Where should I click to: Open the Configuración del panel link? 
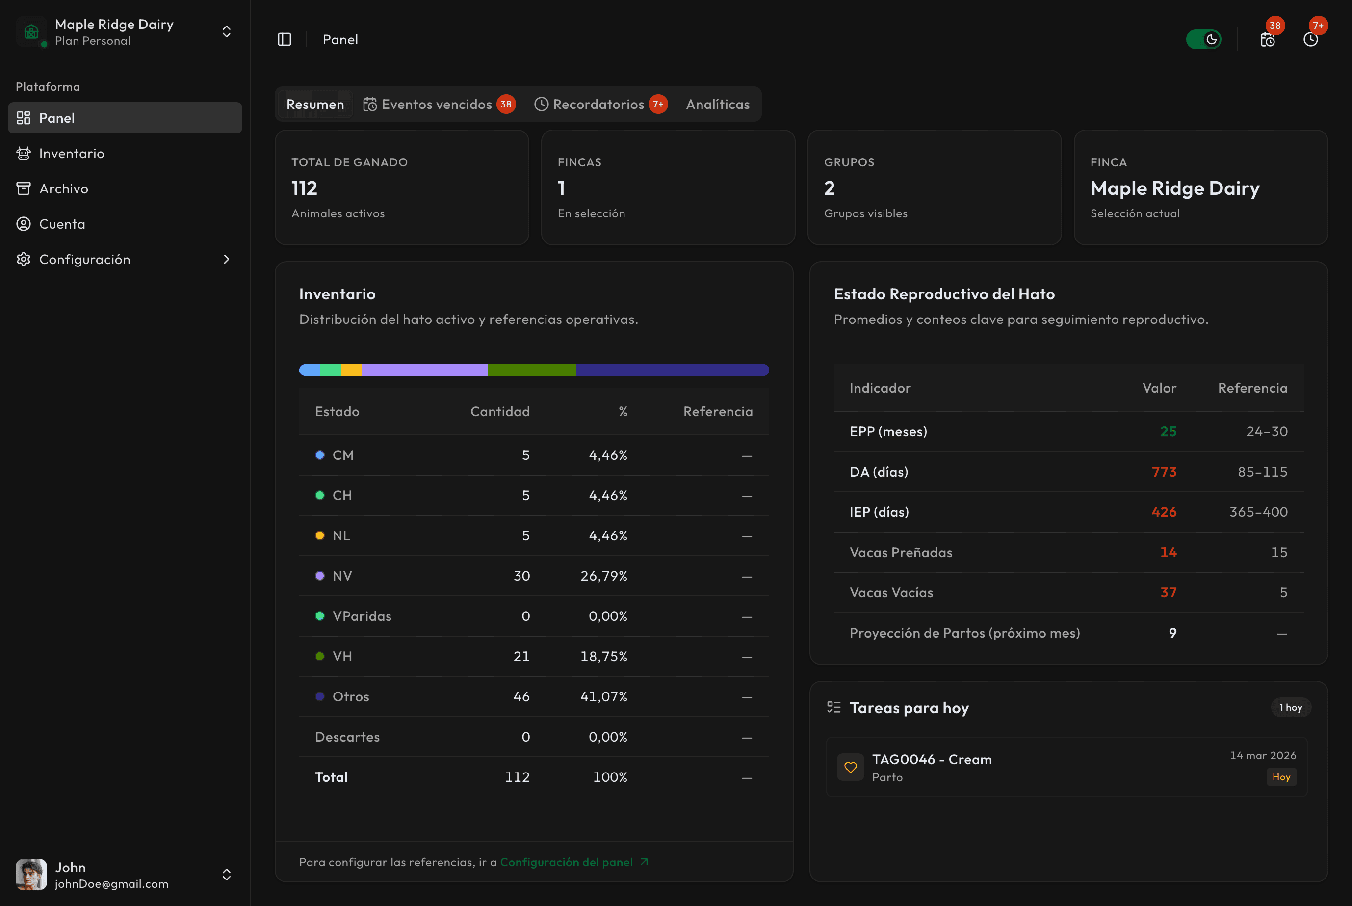tap(567, 862)
